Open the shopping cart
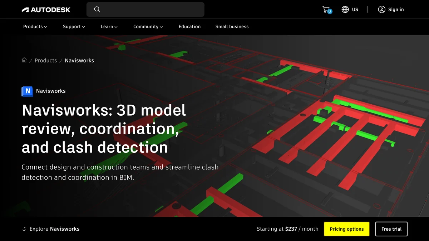Viewport: 429px width, 241px height. tap(327, 10)
